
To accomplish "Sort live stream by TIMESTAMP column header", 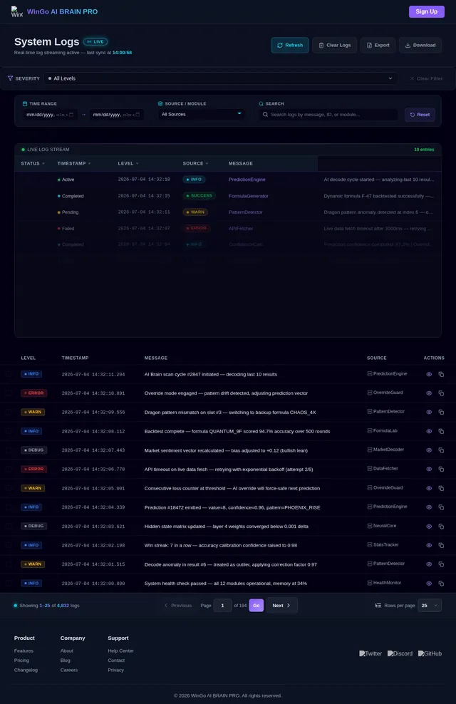I will [73, 163].
